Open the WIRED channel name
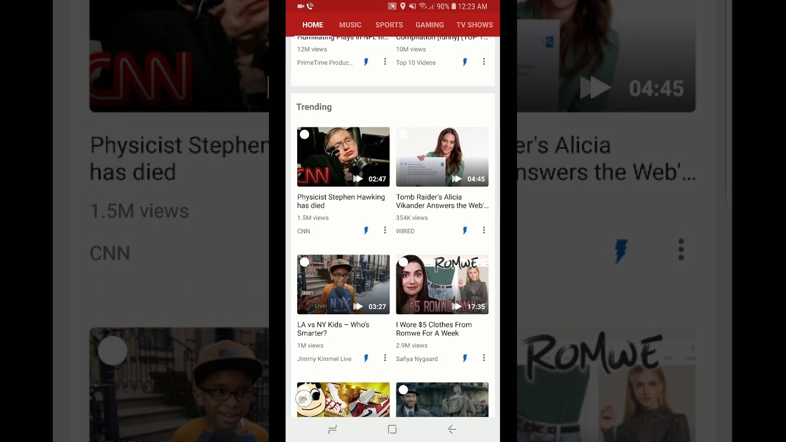The width and height of the screenshot is (786, 442). [405, 231]
